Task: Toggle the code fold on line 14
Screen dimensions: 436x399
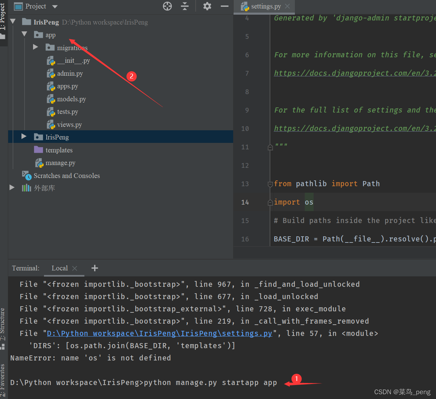Action: tap(270, 202)
